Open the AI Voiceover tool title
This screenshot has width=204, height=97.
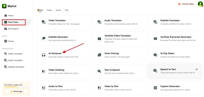tap(55, 53)
